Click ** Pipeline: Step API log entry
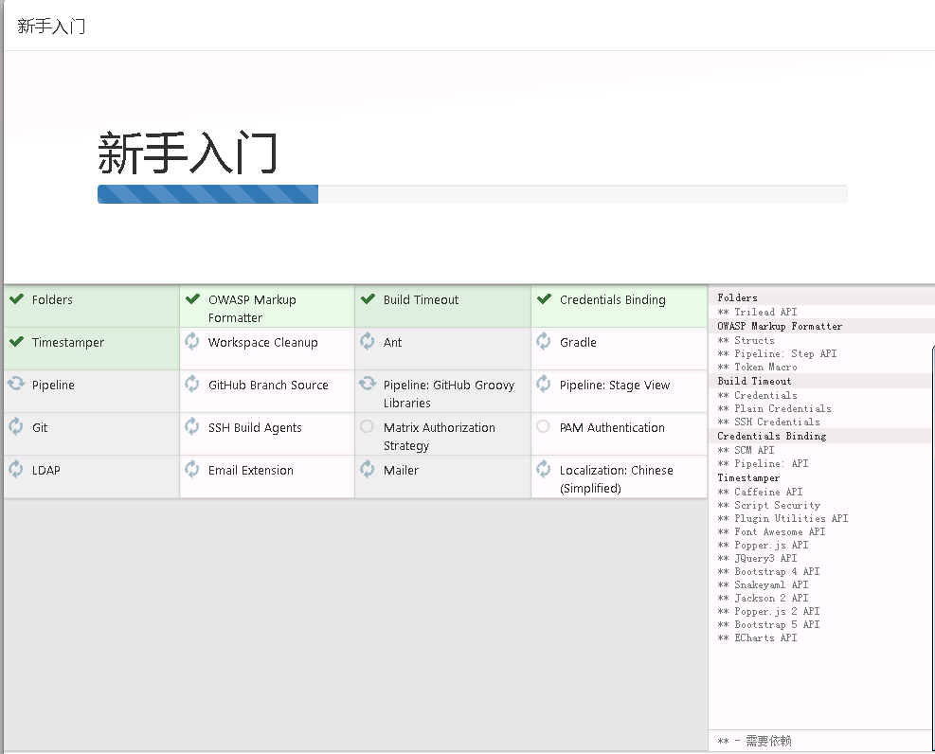This screenshot has width=935, height=754. pos(777,353)
